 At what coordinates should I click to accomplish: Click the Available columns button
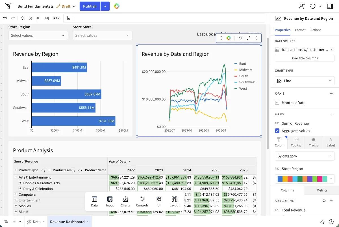click(x=305, y=58)
